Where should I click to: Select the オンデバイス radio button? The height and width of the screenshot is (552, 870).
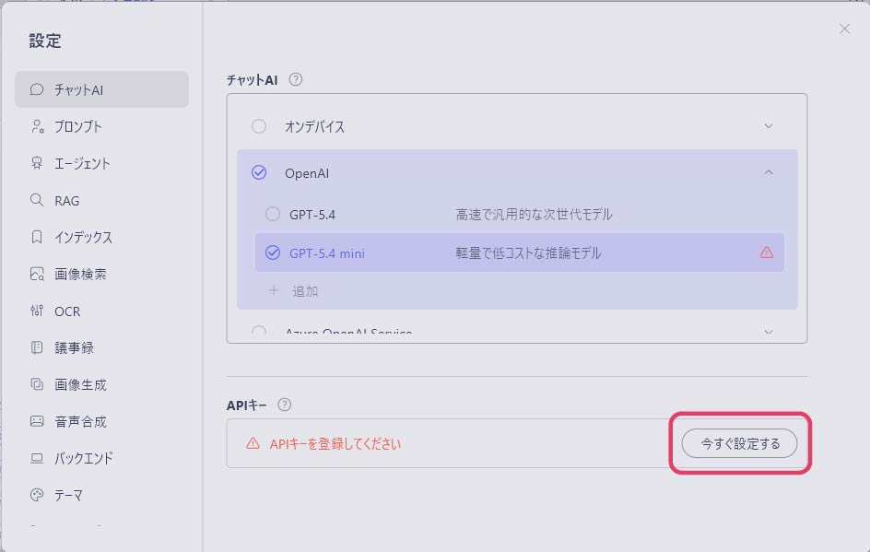259,126
